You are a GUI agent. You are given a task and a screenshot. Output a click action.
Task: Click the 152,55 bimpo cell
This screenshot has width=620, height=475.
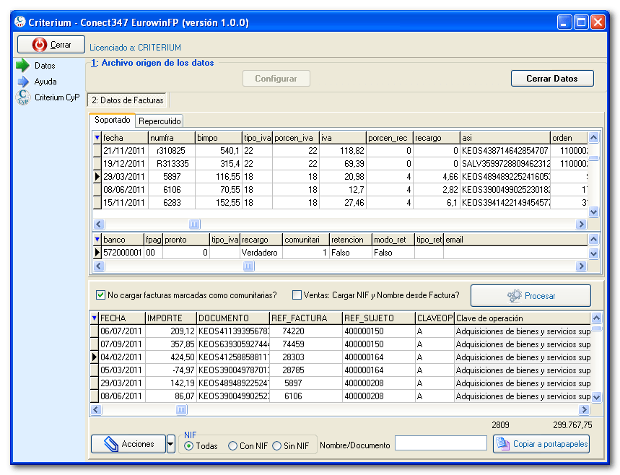tap(218, 203)
